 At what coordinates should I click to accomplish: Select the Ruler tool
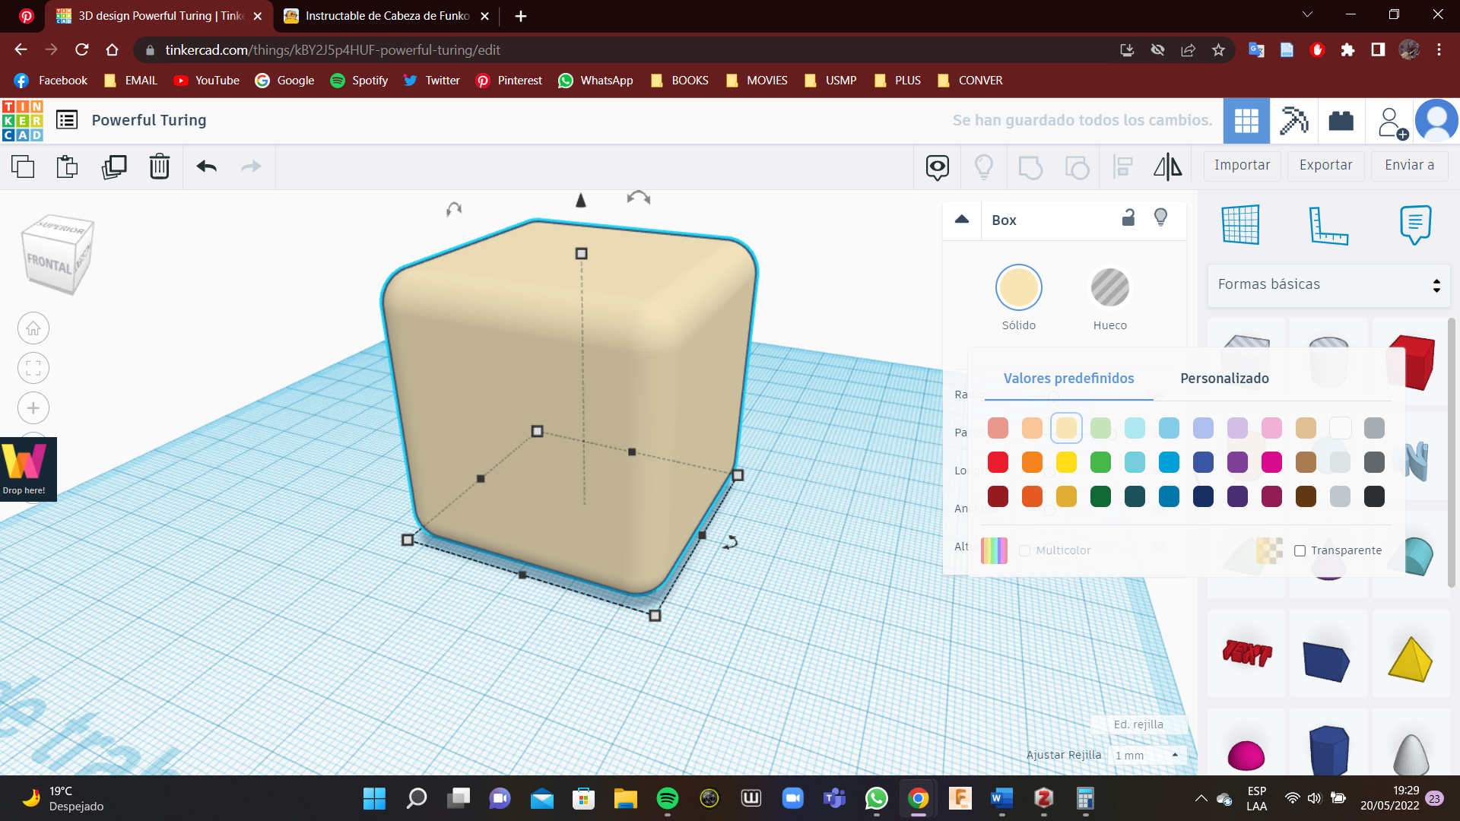pos(1328,225)
